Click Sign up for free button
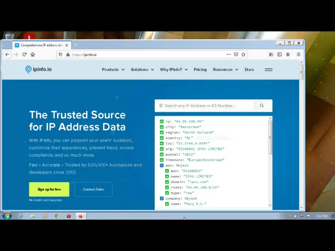Screen dimensions: 335x251 pos(49,189)
